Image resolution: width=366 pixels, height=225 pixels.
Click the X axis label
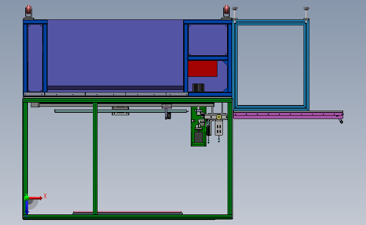(x=45, y=196)
